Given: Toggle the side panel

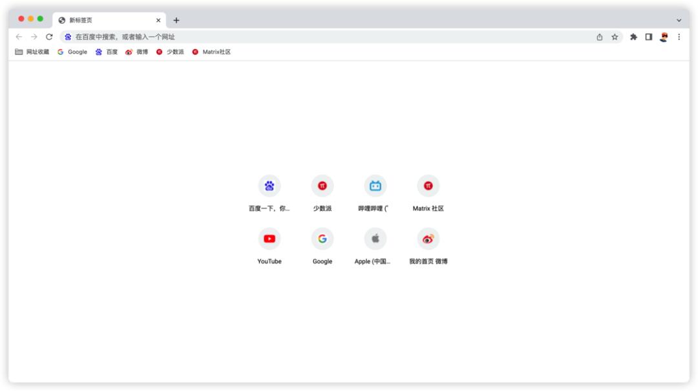Looking at the screenshot, I should point(649,37).
